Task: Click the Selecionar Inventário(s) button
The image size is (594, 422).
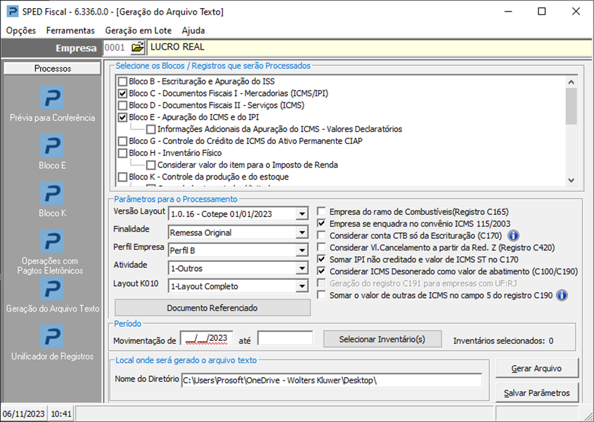Action: pyautogui.click(x=382, y=339)
